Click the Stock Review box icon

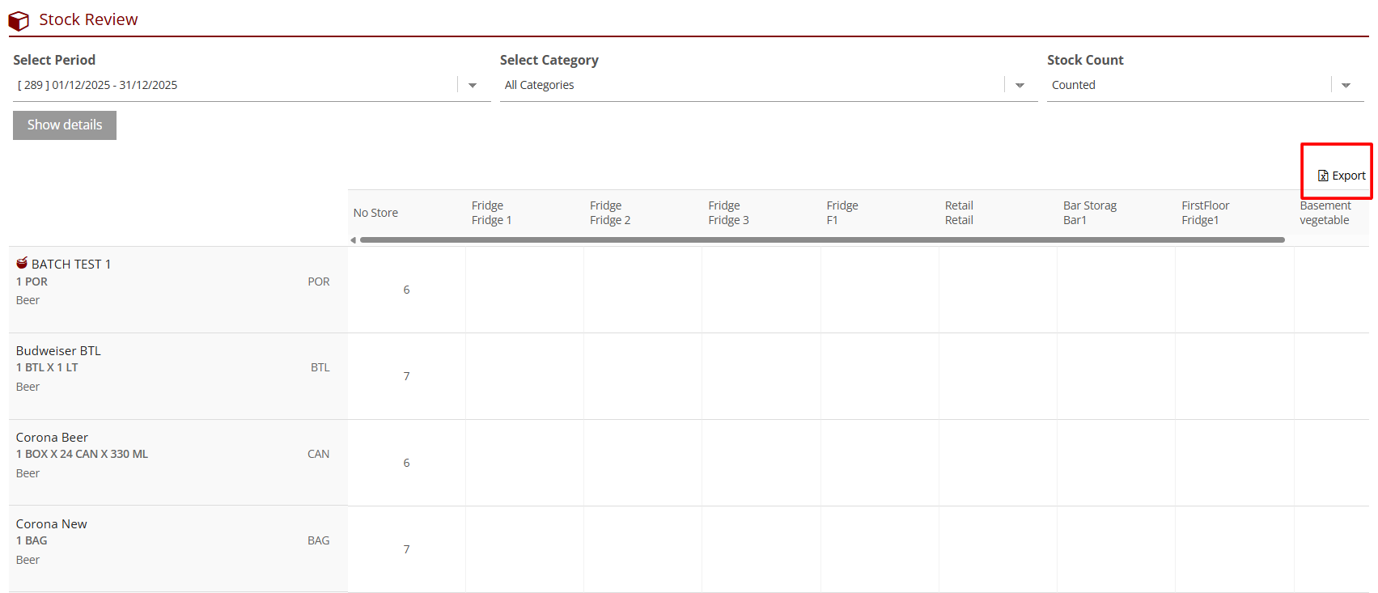[x=19, y=21]
